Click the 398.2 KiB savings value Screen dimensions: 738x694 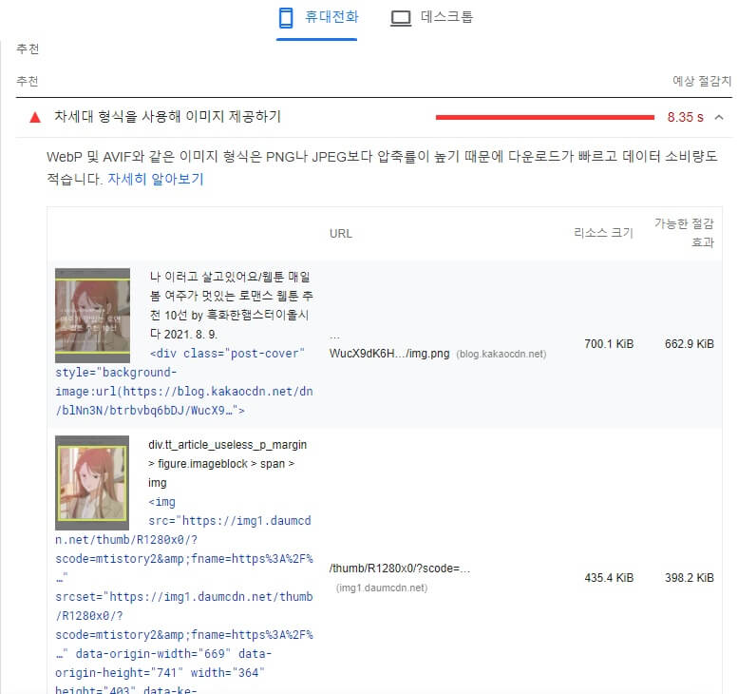pos(689,578)
